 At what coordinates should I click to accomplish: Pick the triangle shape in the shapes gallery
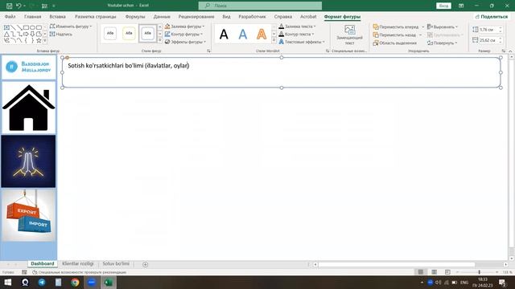coord(6,34)
